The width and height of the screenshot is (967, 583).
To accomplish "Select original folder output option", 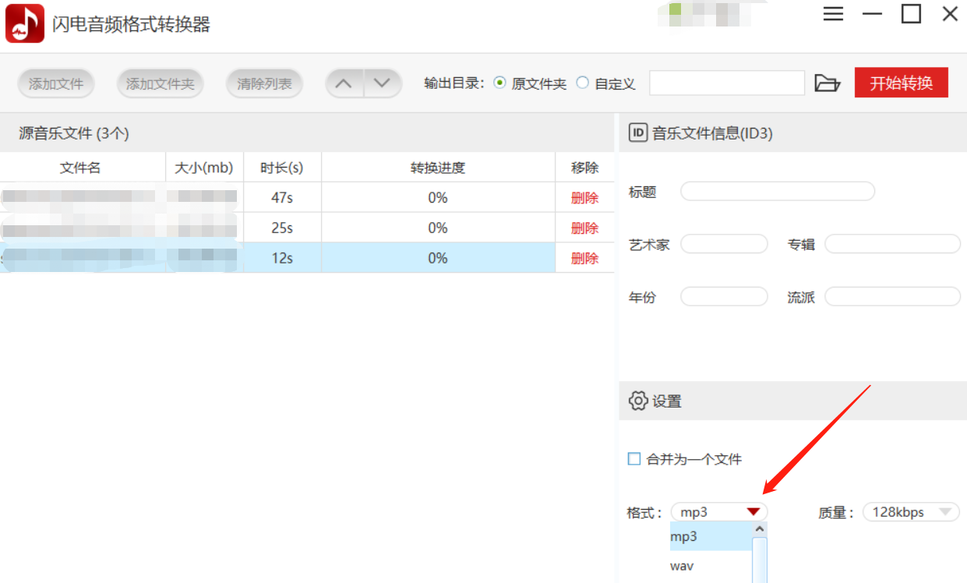I will click(499, 83).
